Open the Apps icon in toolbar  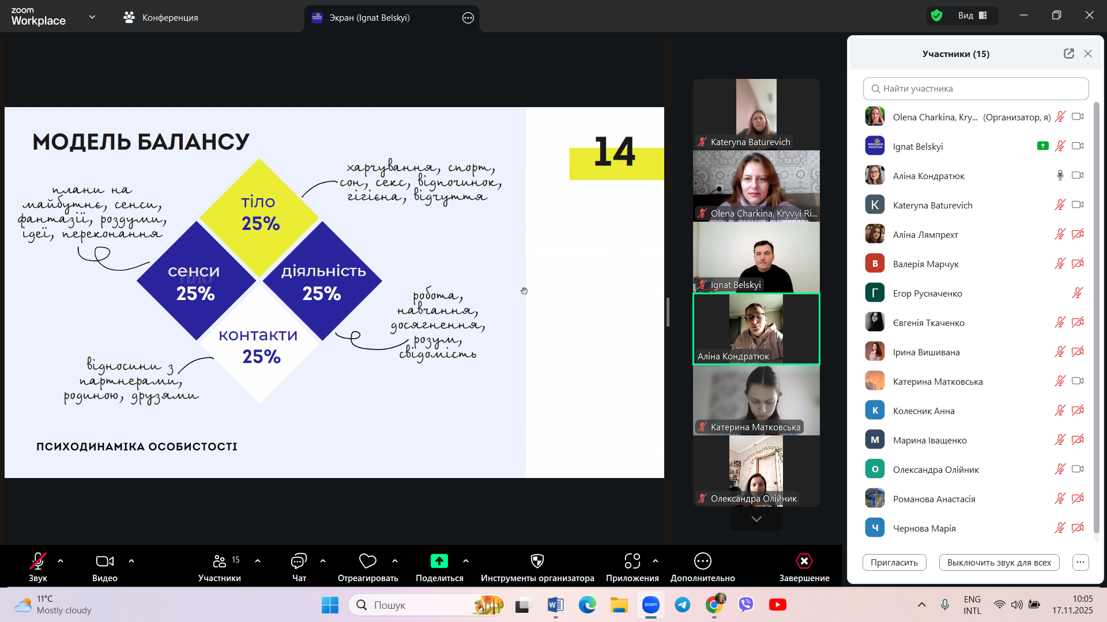coord(632,561)
